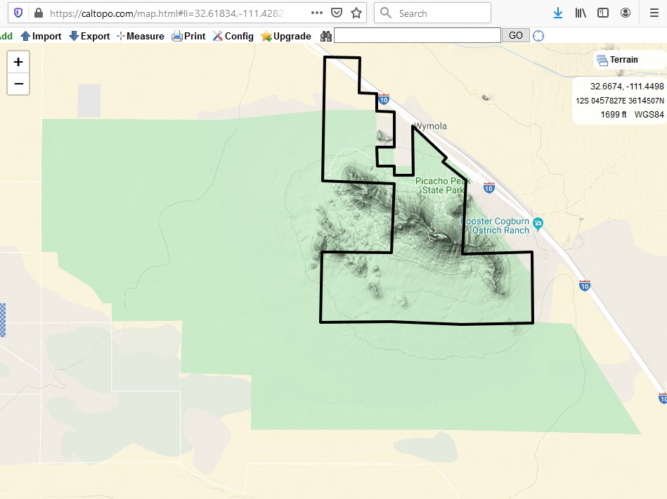
Task: Click the Save to Pocket icon
Action: coord(337,13)
